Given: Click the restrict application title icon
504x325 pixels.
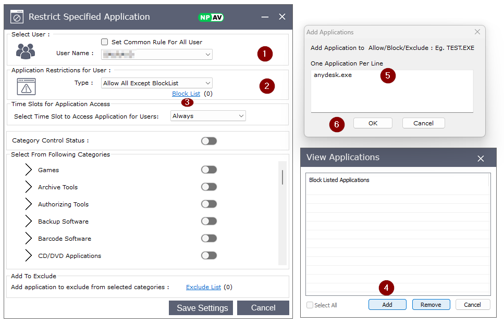Looking at the screenshot, I should pos(17,17).
